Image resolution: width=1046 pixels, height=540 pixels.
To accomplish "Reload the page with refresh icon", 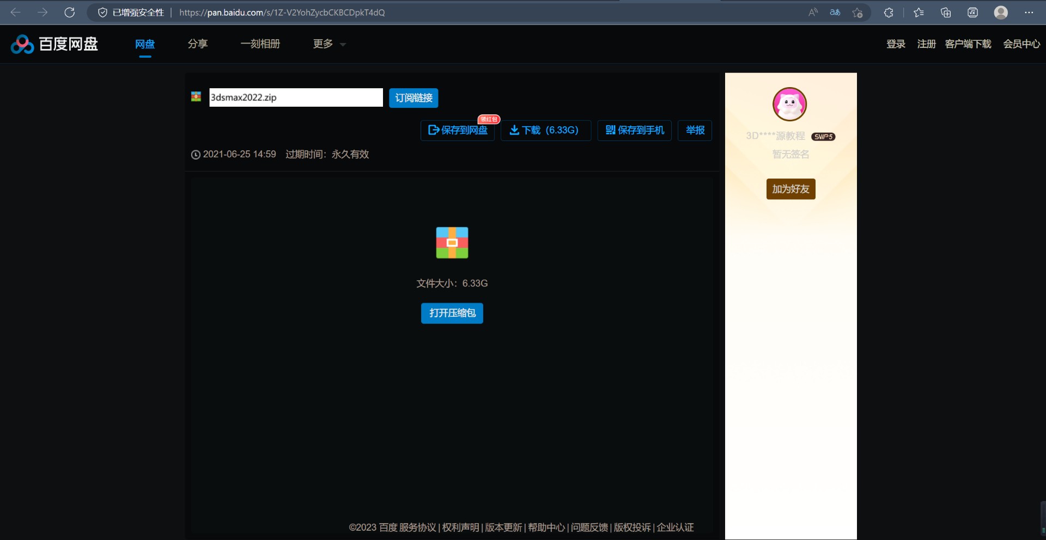I will (x=70, y=12).
